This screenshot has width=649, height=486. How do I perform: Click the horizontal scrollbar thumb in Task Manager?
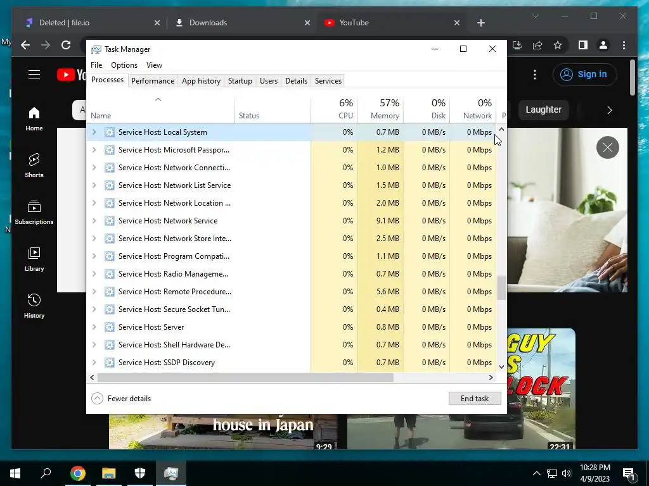point(245,377)
